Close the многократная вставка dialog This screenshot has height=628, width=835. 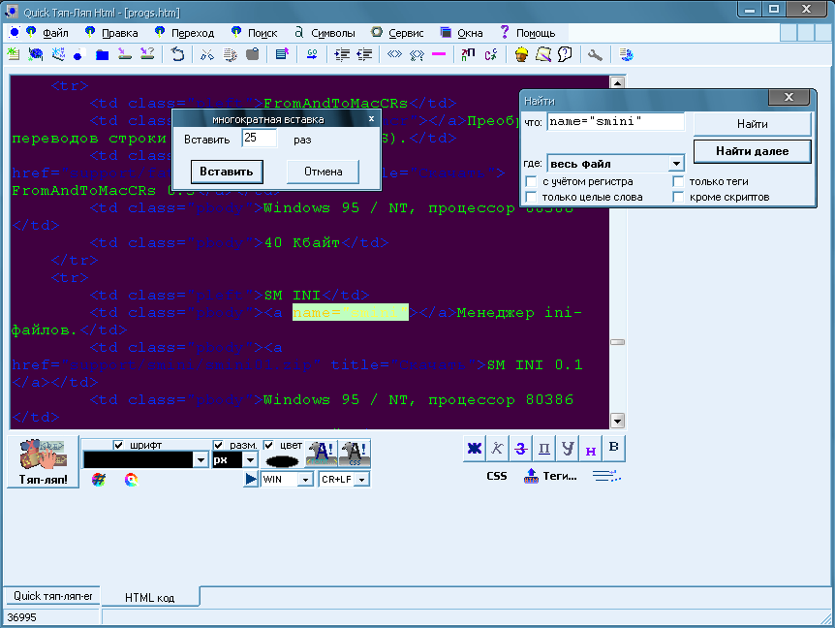[x=371, y=119]
